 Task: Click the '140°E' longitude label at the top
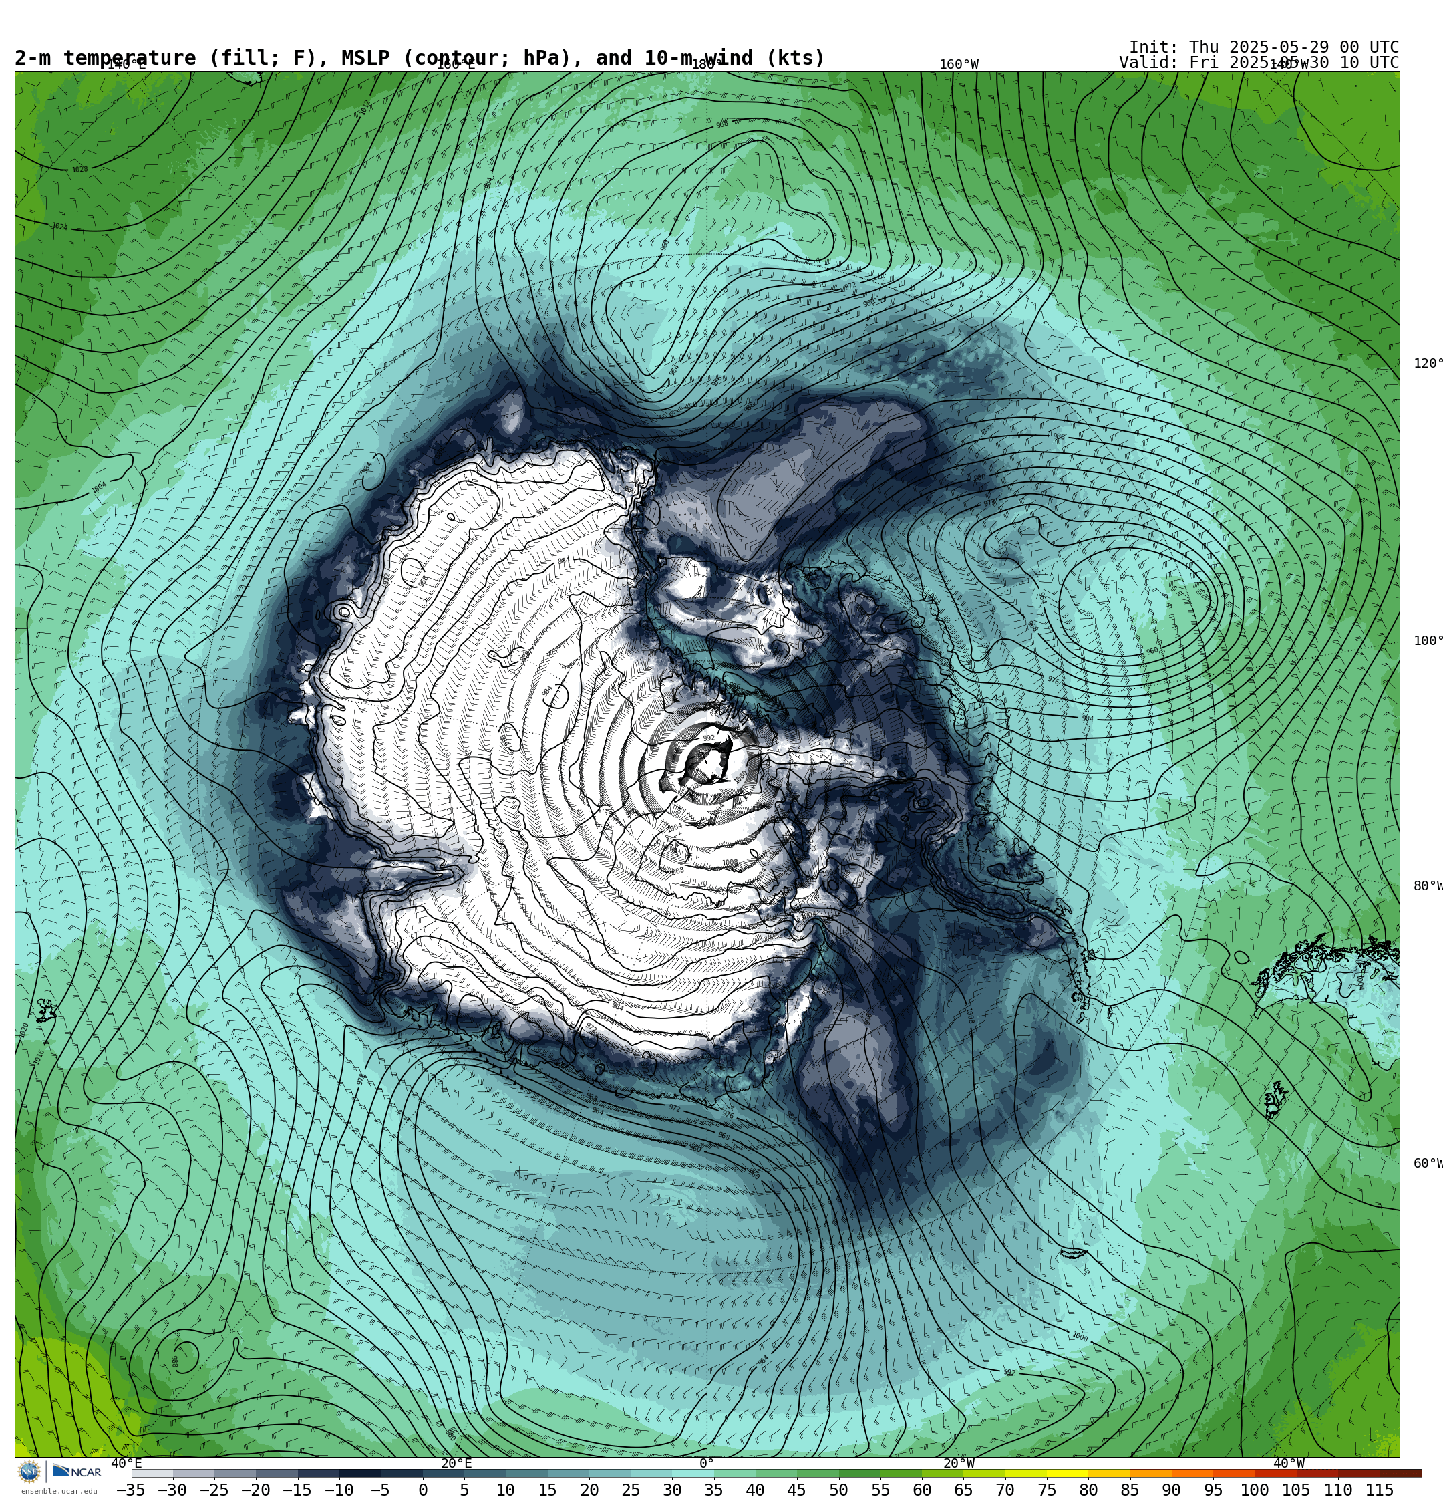pyautogui.click(x=126, y=65)
